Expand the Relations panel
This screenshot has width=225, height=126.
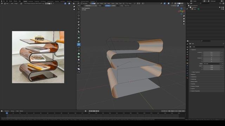[x=193, y=75]
